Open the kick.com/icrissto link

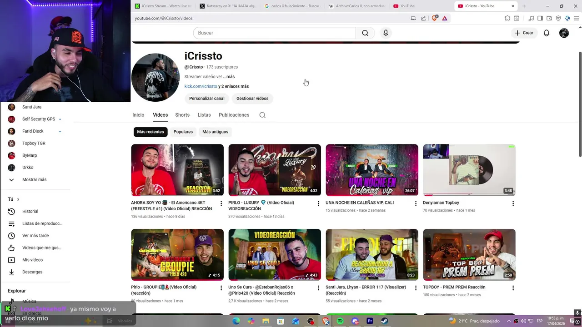tap(201, 86)
